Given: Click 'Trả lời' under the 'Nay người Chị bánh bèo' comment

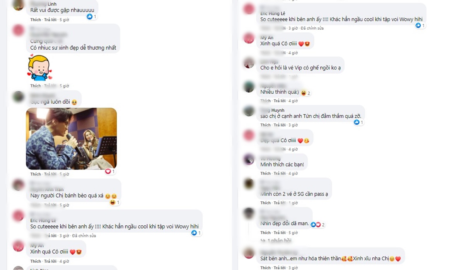Looking at the screenshot, I should 50,205.
